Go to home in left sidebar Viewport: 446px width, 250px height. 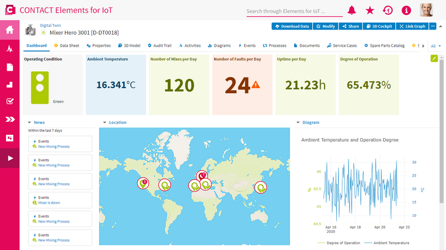[9, 30]
